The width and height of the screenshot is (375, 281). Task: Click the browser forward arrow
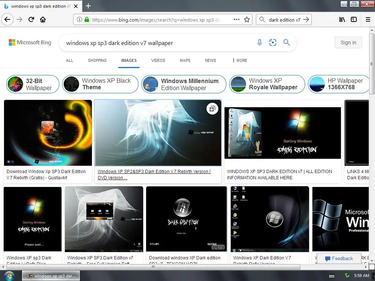click(19, 19)
